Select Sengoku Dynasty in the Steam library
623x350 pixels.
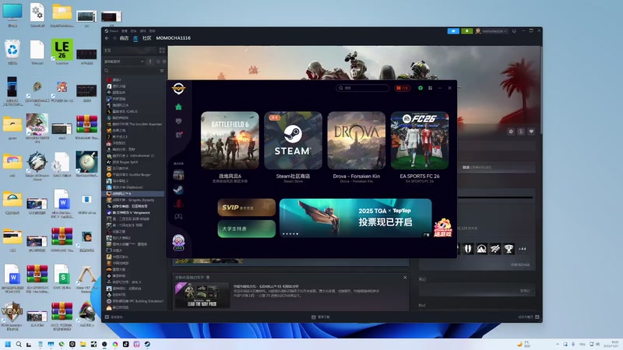coord(130,200)
